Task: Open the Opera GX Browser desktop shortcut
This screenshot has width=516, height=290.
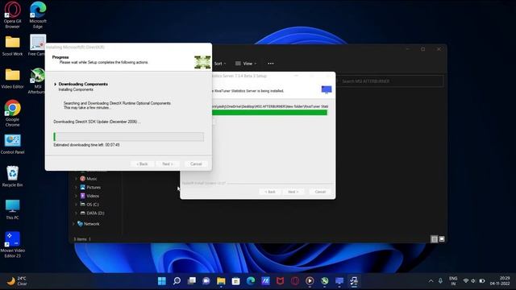Action: (x=13, y=14)
